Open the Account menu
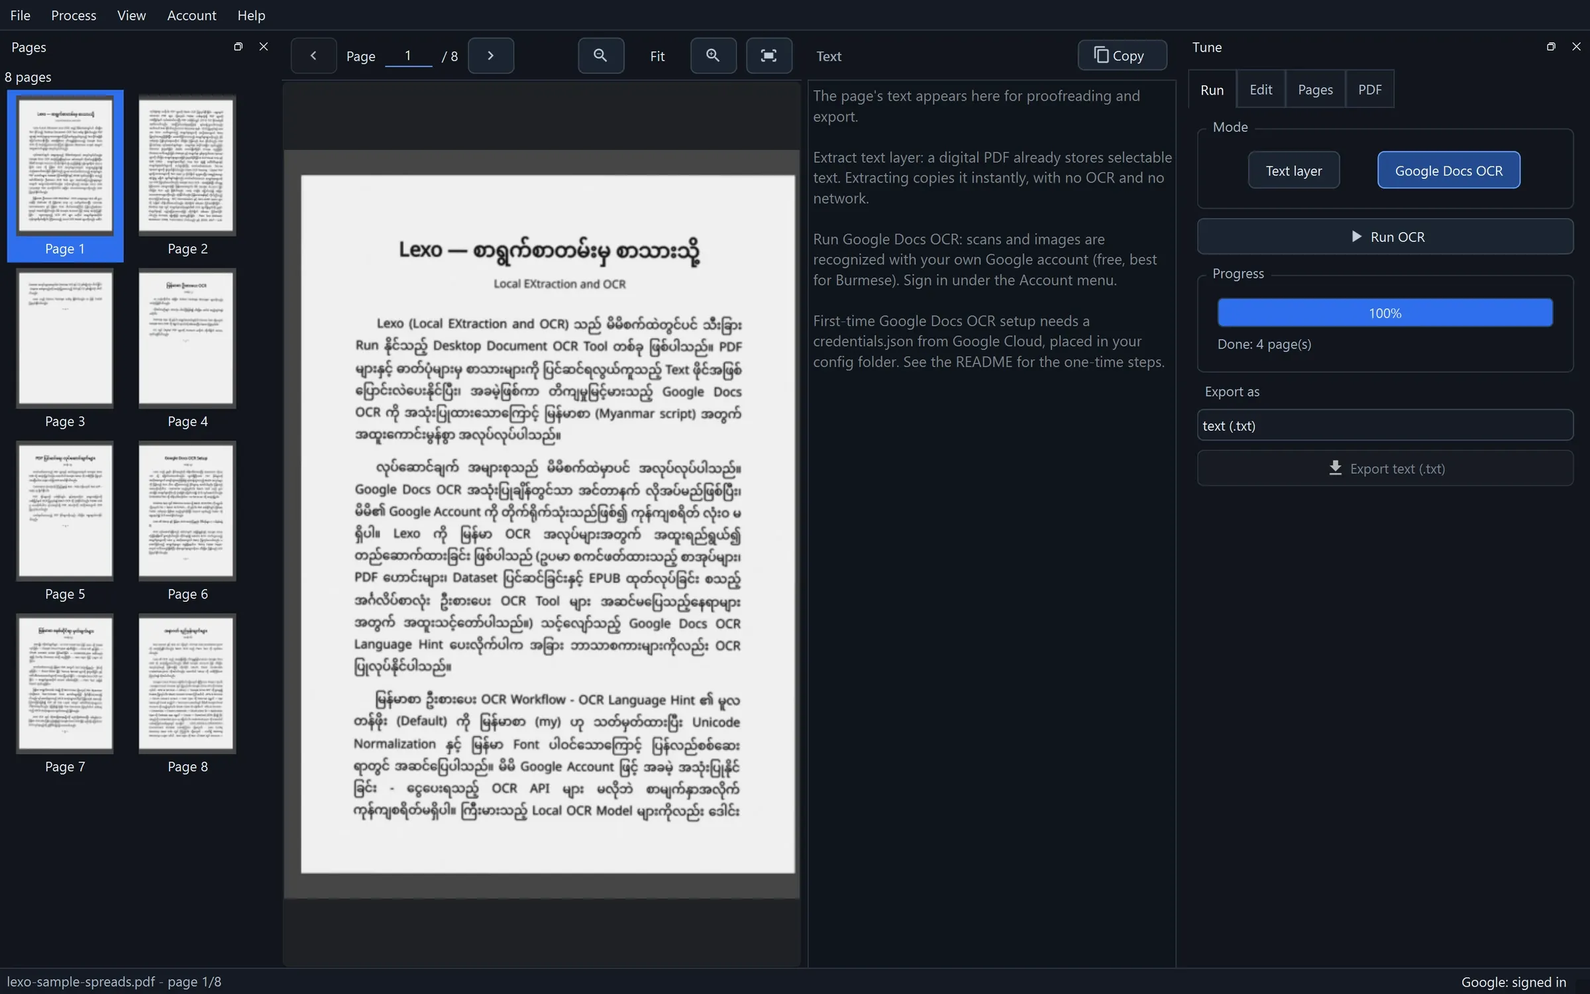 pyautogui.click(x=191, y=15)
